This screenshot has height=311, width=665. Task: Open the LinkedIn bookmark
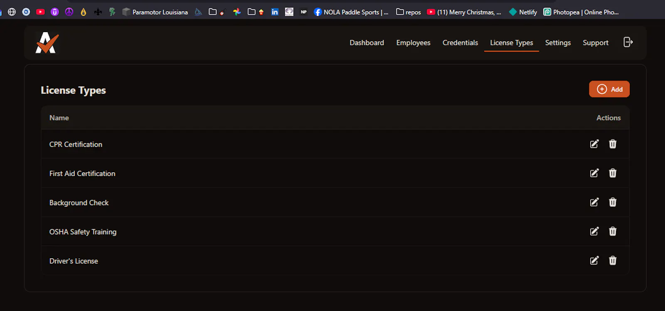275,12
